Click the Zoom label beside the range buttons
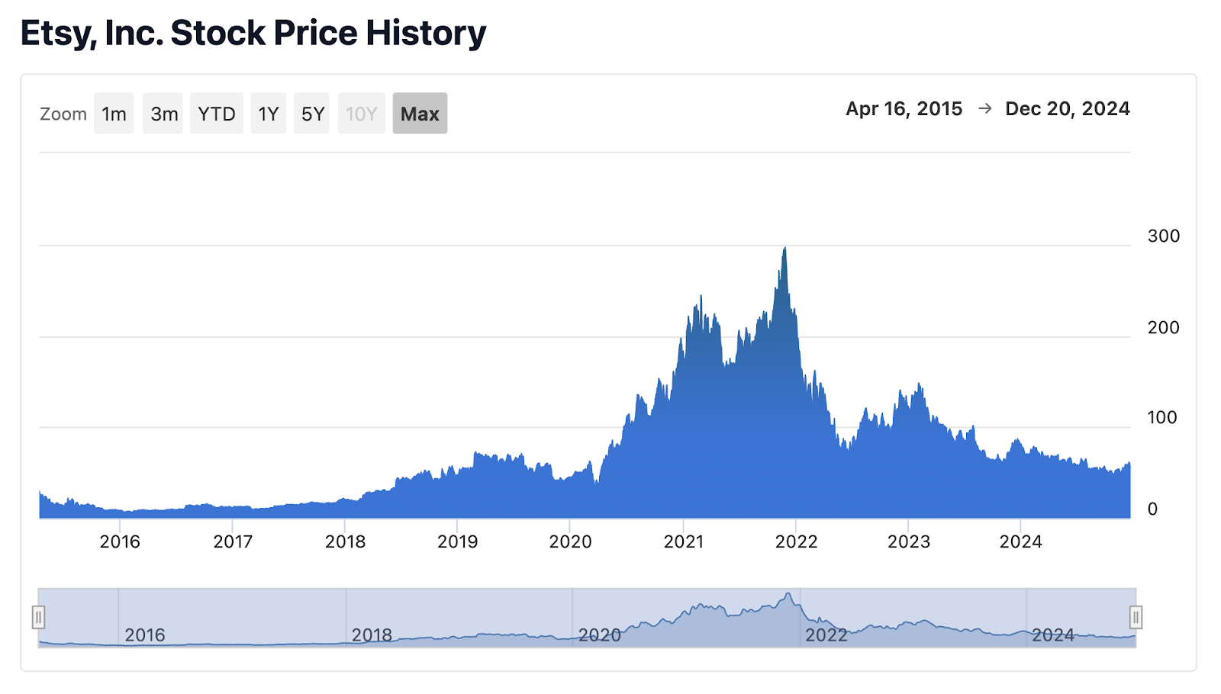The height and width of the screenshot is (694, 1221). (63, 113)
